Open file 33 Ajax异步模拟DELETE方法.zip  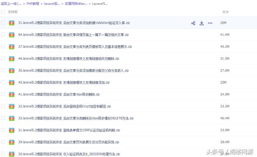(x=76, y=119)
